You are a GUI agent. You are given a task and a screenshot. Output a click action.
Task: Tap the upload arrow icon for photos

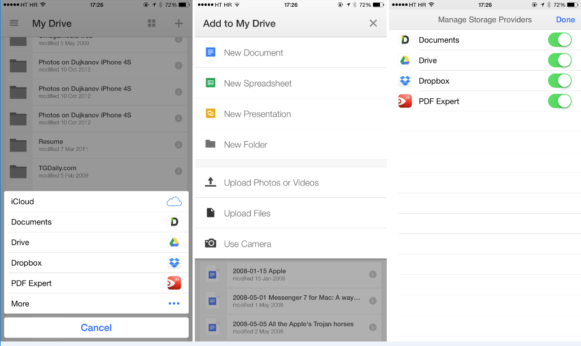211,181
